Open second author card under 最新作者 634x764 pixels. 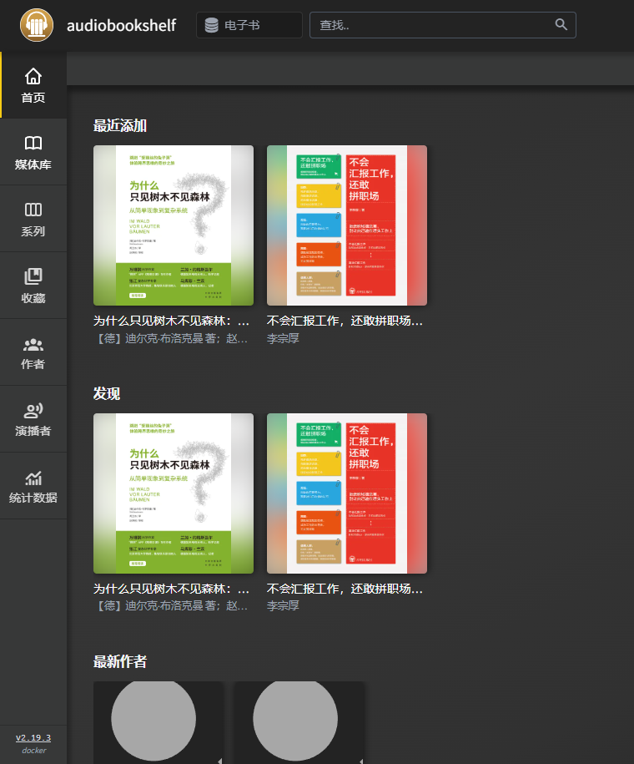tap(299, 722)
